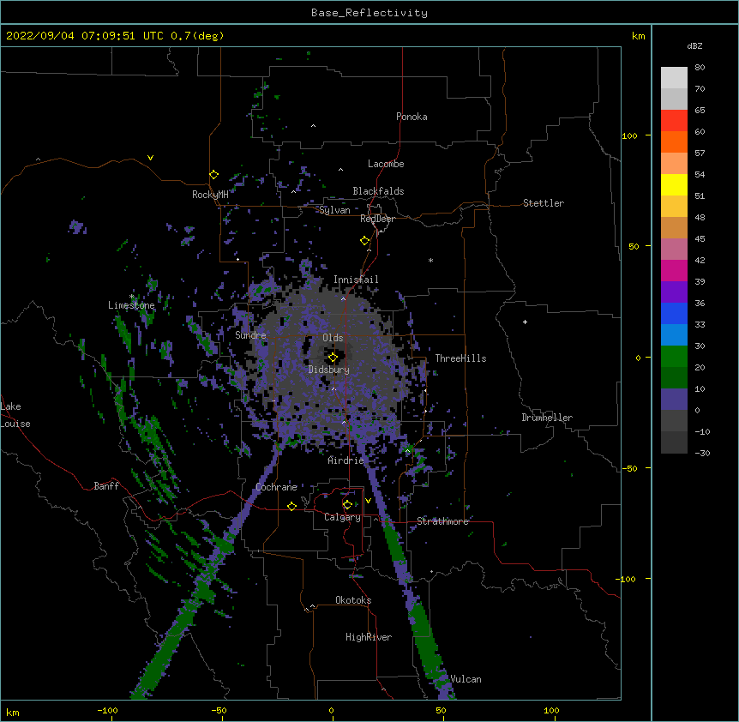Click the Lacombe town label

coord(386,164)
